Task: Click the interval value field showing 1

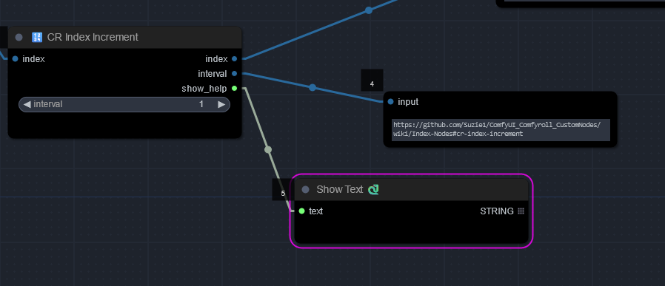Action: coord(124,104)
